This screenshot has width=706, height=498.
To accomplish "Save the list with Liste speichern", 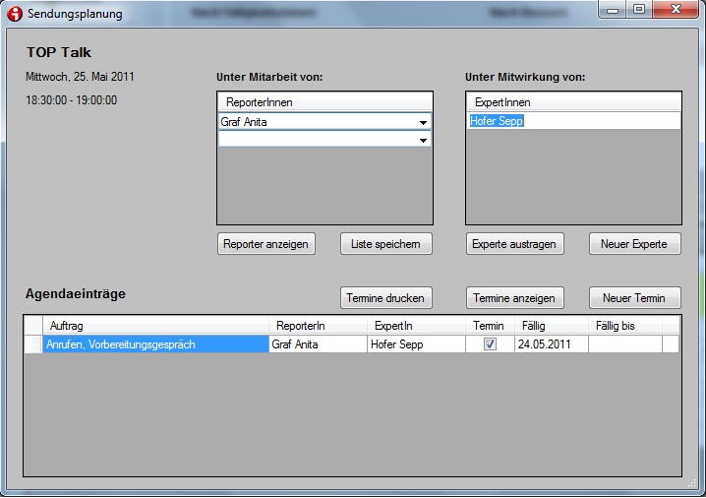I will click(x=385, y=244).
